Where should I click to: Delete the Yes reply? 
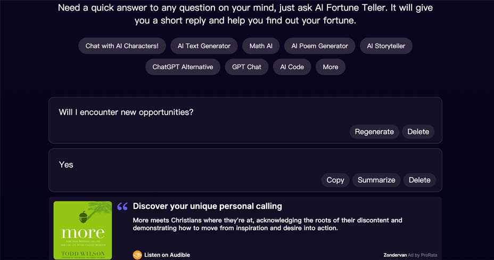(x=419, y=180)
